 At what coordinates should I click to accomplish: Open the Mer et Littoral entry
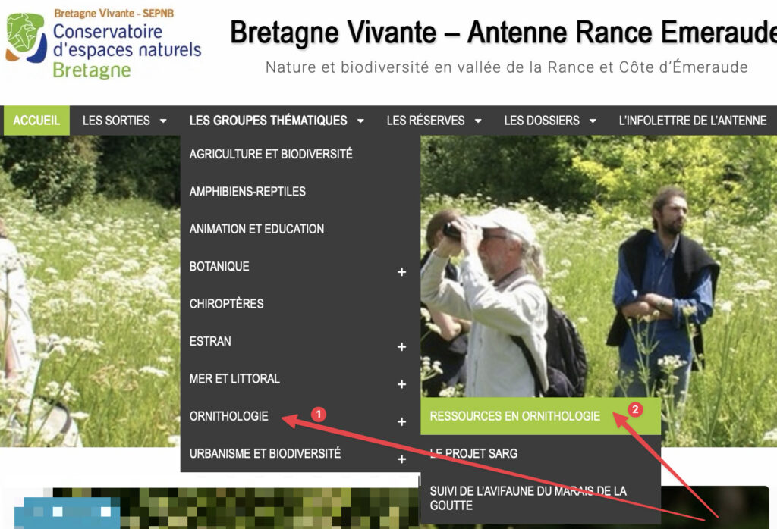click(234, 379)
